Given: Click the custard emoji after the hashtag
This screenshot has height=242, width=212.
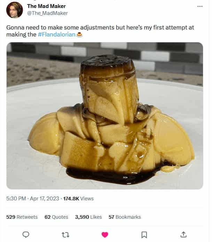Looking at the screenshot, I should click(79, 34).
